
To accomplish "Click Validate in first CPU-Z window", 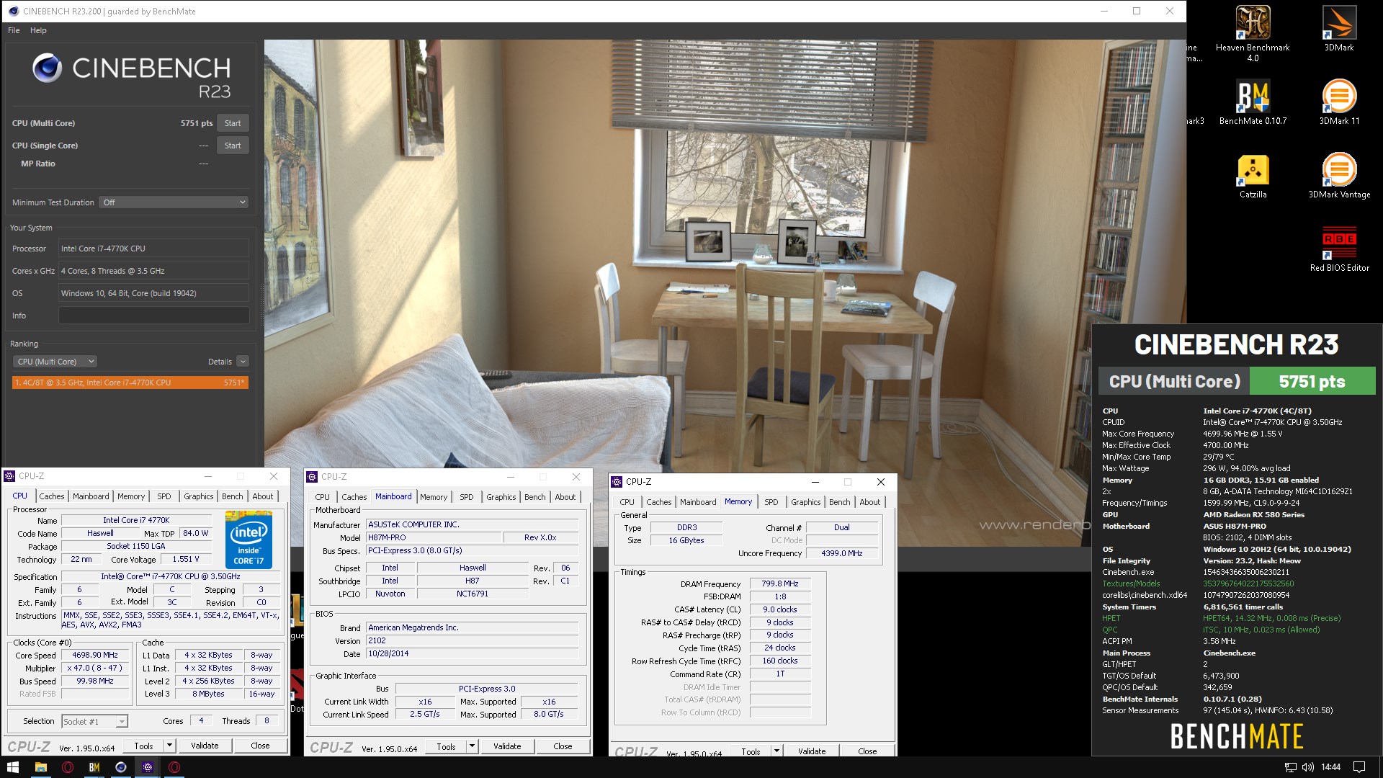I will (205, 746).
